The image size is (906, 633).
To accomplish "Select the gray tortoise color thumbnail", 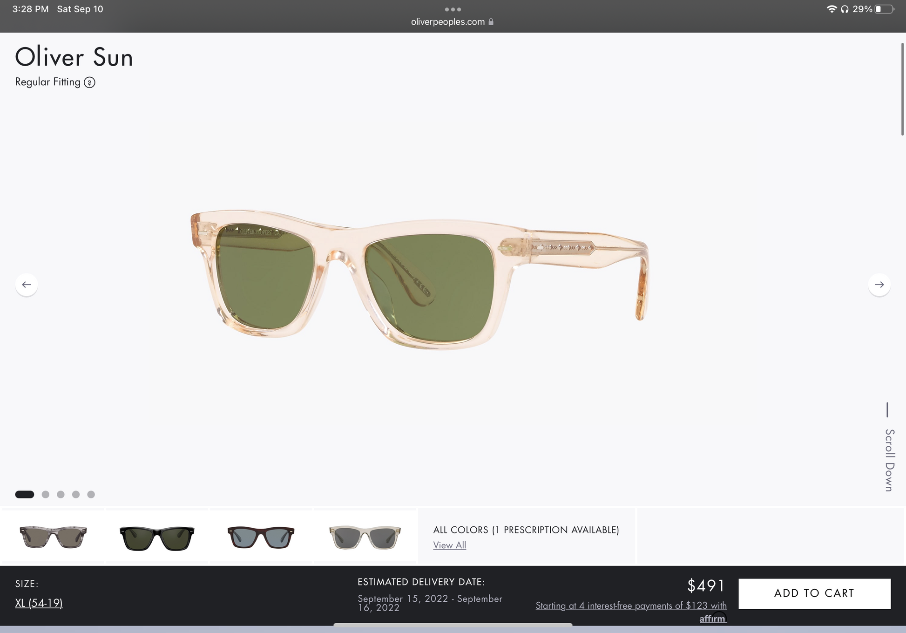I will point(53,537).
